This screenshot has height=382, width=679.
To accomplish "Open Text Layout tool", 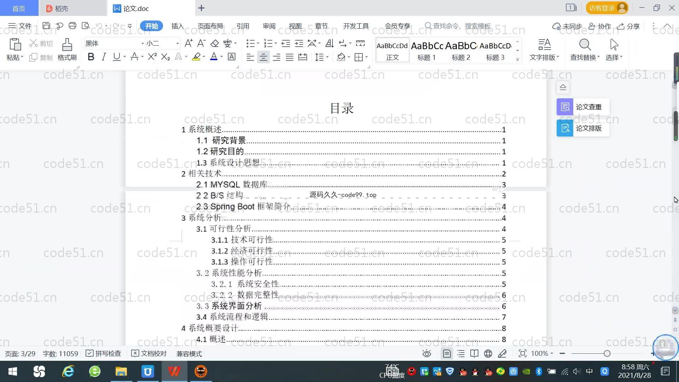I will pos(544,50).
